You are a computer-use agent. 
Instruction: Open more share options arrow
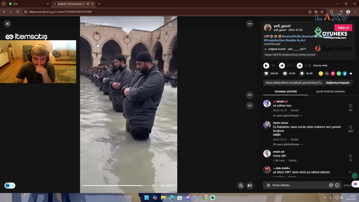(351, 74)
